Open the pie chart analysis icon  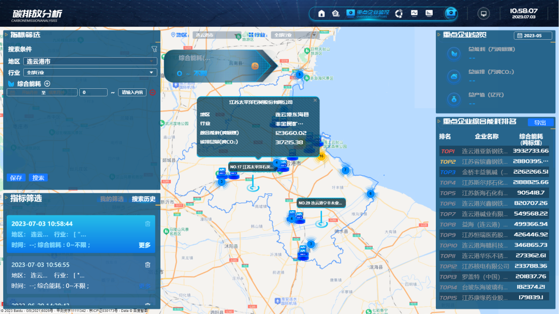(x=399, y=13)
